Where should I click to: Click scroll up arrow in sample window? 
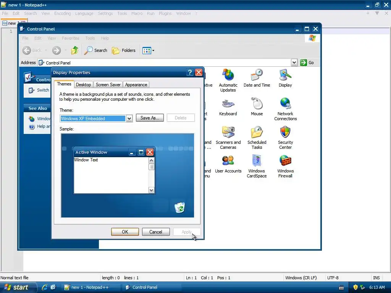[x=151, y=161]
